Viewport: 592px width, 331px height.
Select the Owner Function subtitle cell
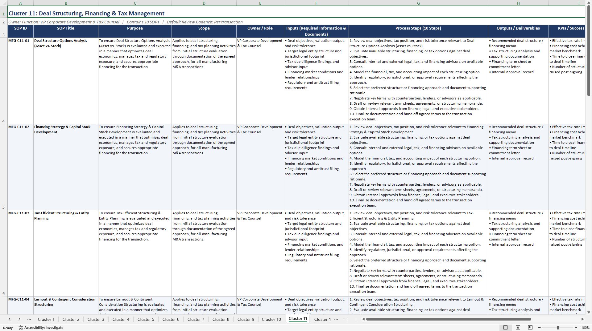[x=296, y=22]
